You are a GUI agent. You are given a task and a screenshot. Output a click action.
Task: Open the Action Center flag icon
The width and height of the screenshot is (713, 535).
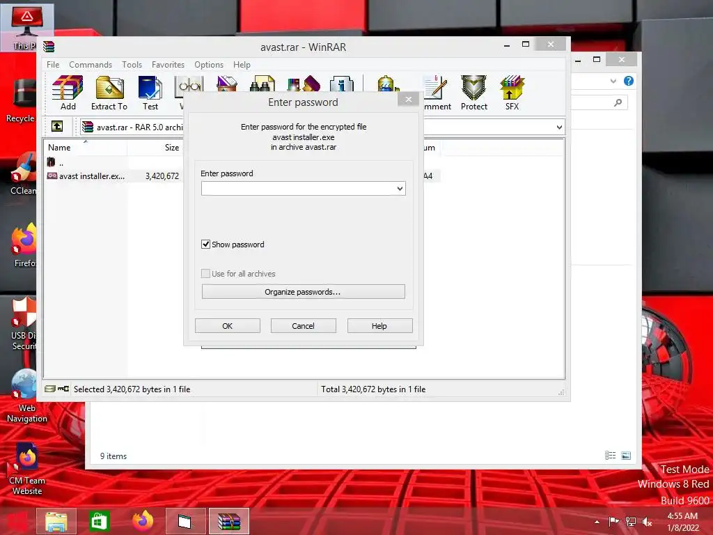tap(613, 522)
